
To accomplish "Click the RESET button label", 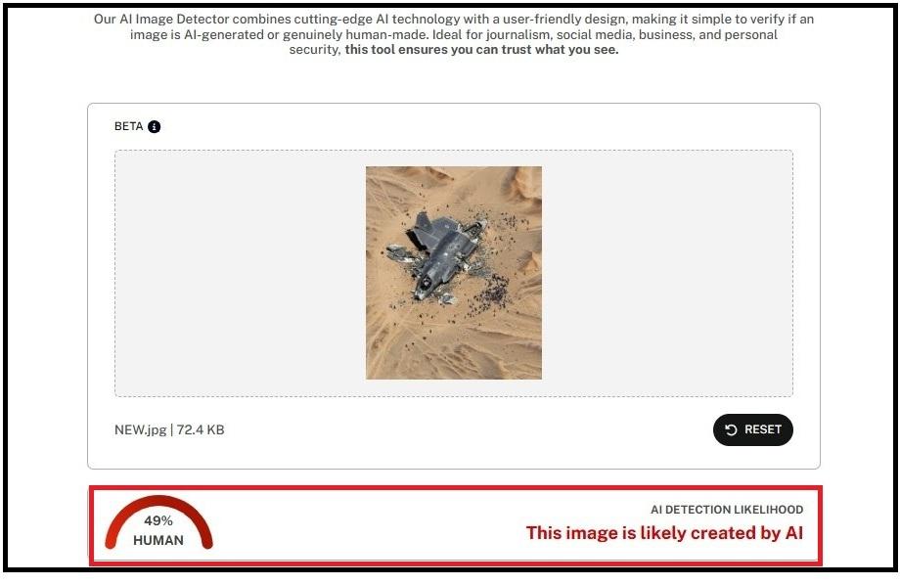I will [x=763, y=429].
